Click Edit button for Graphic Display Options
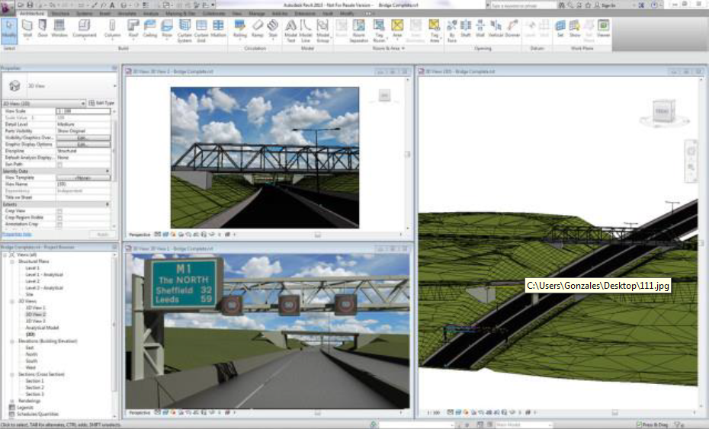This screenshot has width=709, height=429. point(84,144)
